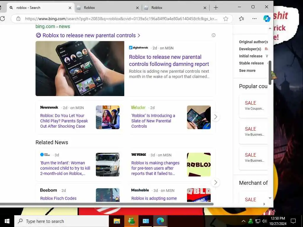Click the taskbar search box
The image size is (303, 227).
pyautogui.click(x=62, y=221)
